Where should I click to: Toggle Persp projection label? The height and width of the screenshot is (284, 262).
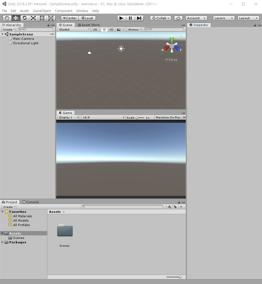171,60
